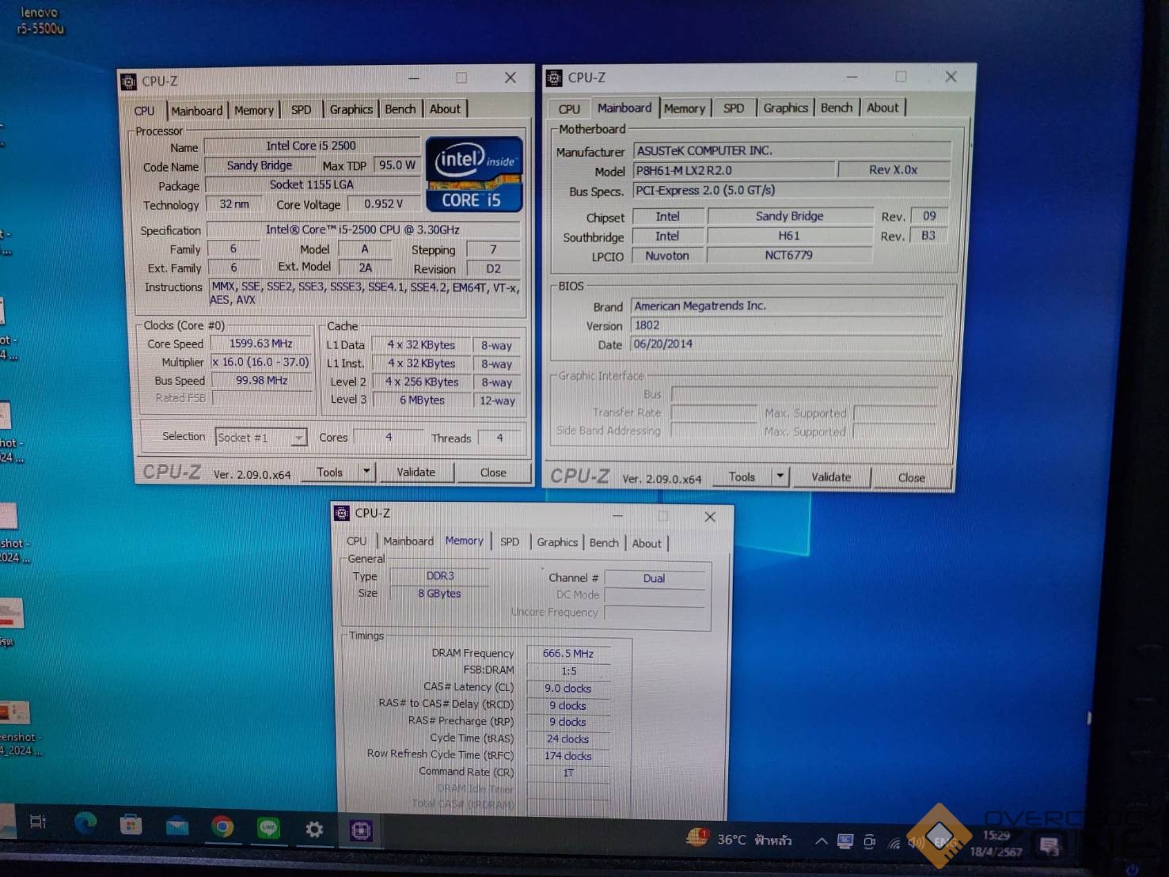Image resolution: width=1169 pixels, height=877 pixels.
Task: Show hidden system tray icons
Action: (821, 841)
